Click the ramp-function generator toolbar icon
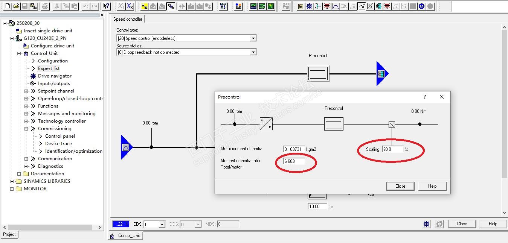 pos(336,6)
